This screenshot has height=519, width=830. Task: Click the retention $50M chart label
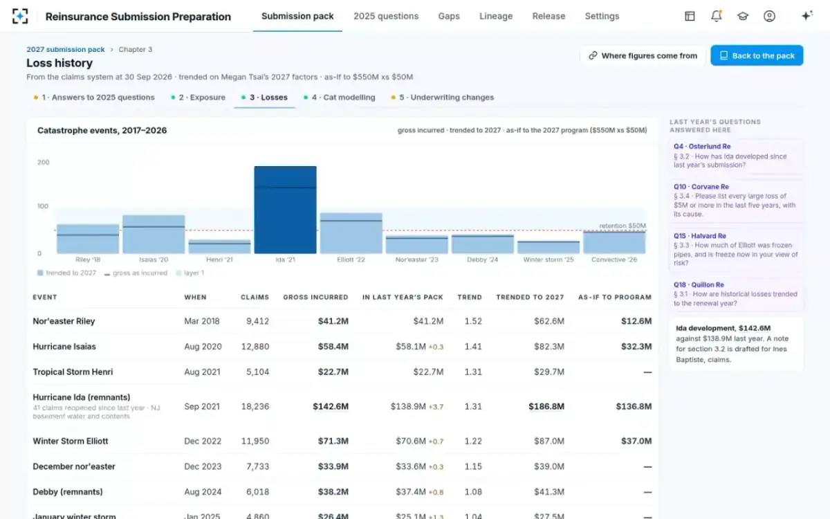tap(622, 226)
